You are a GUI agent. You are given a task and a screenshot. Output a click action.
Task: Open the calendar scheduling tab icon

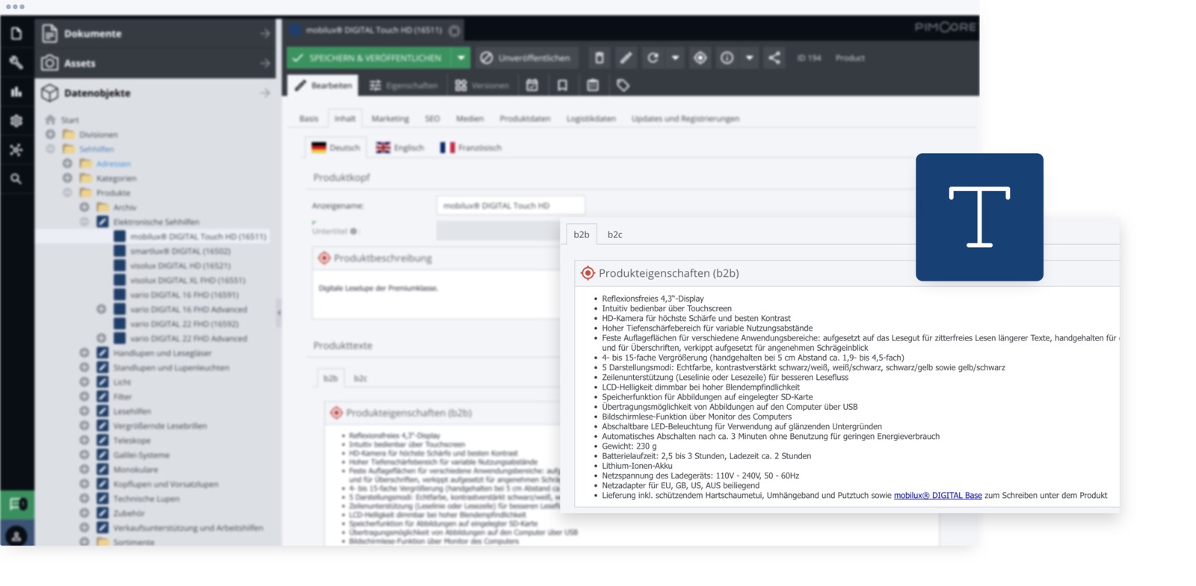pyautogui.click(x=532, y=85)
